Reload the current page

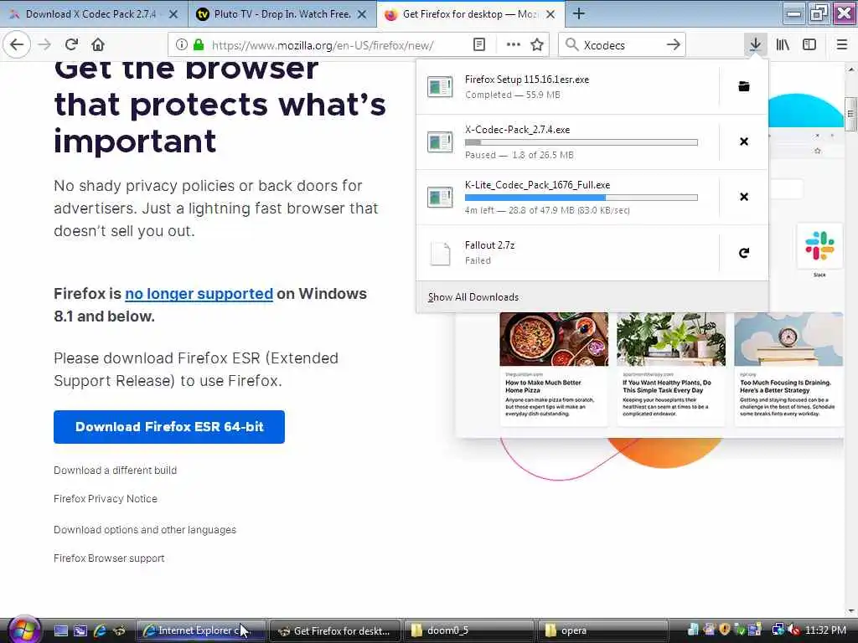coord(71,45)
